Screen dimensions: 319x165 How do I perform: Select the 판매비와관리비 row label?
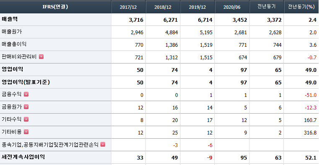[x=19, y=57]
